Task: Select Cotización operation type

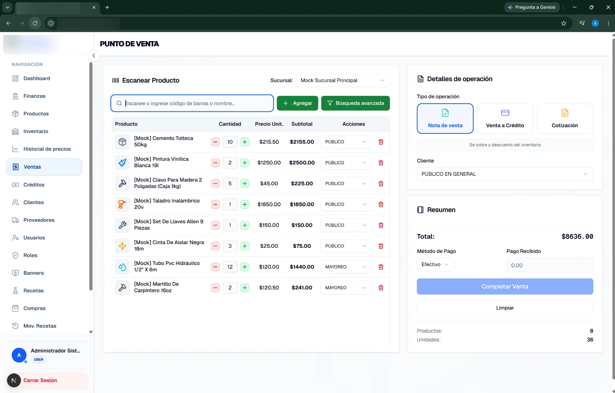Action: (565, 118)
